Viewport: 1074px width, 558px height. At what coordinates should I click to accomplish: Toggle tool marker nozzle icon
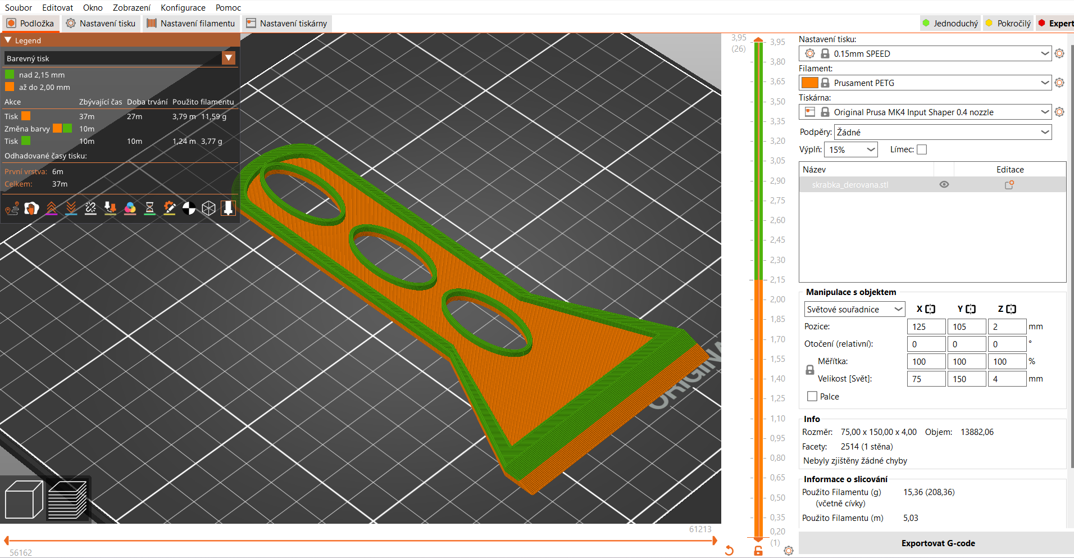pyautogui.click(x=228, y=208)
